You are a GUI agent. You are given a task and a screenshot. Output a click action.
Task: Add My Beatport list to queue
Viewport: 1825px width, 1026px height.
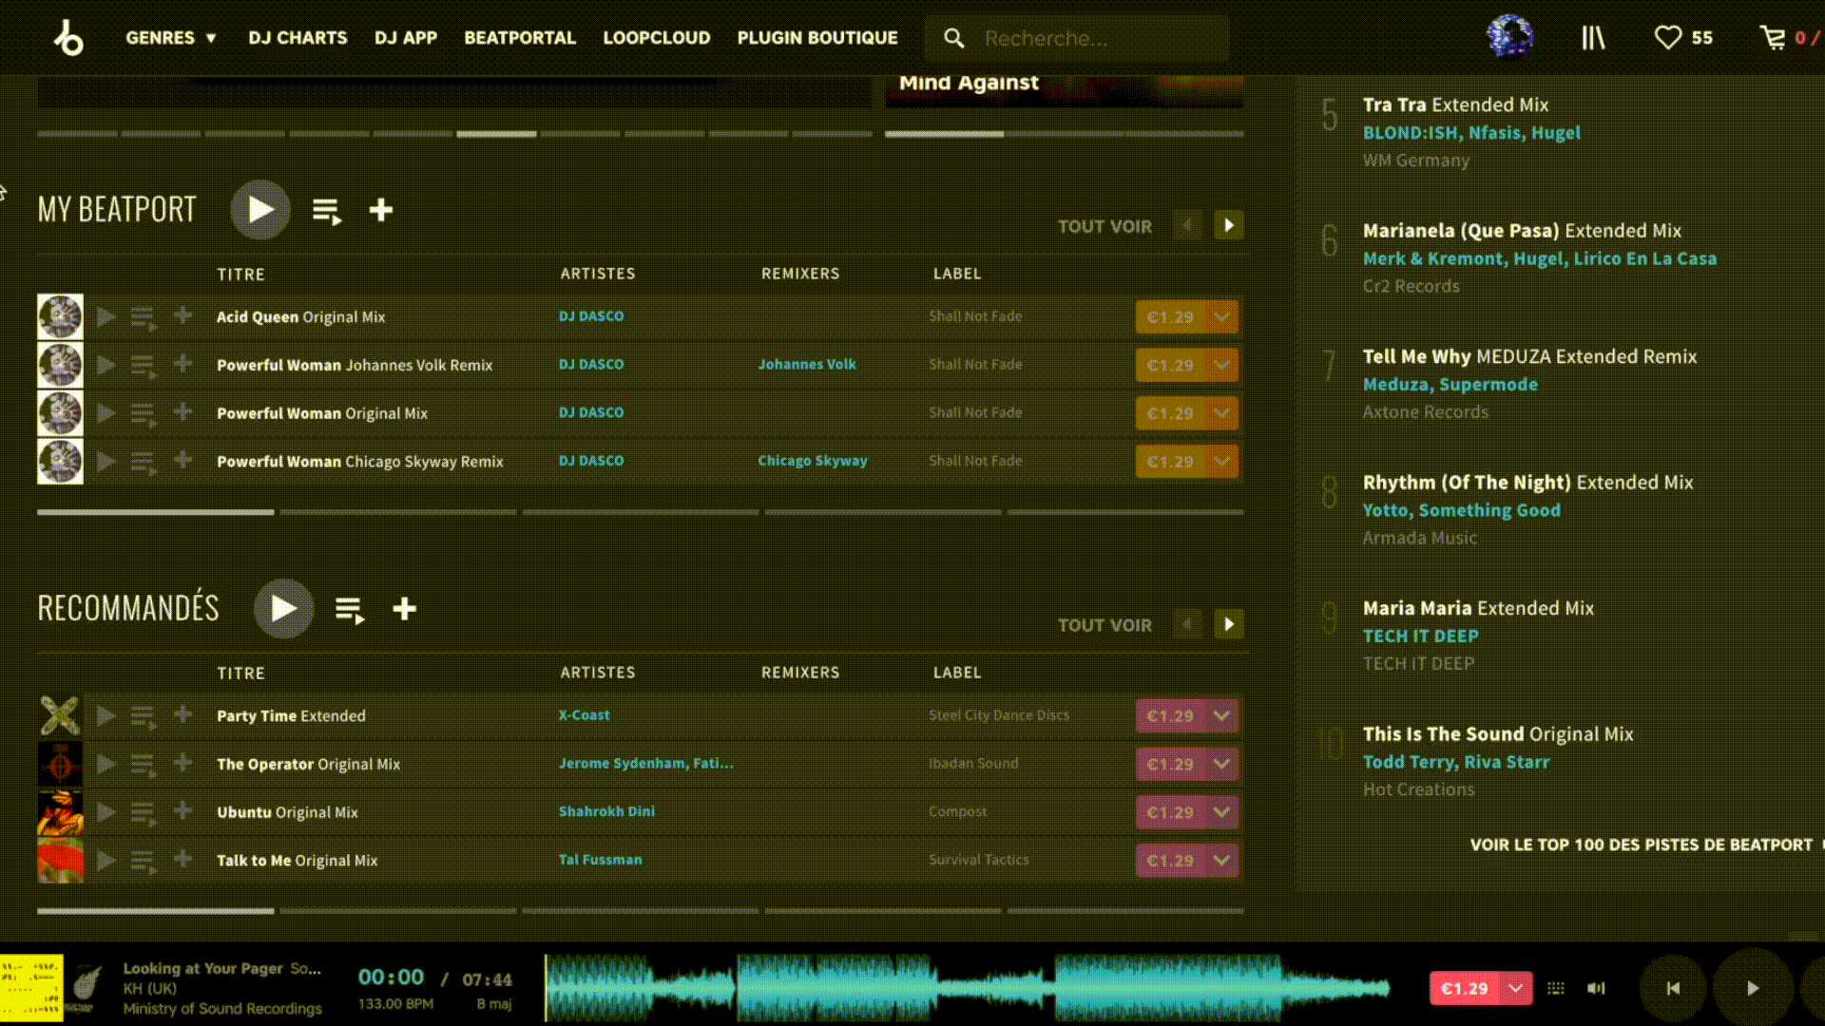pyautogui.click(x=327, y=211)
